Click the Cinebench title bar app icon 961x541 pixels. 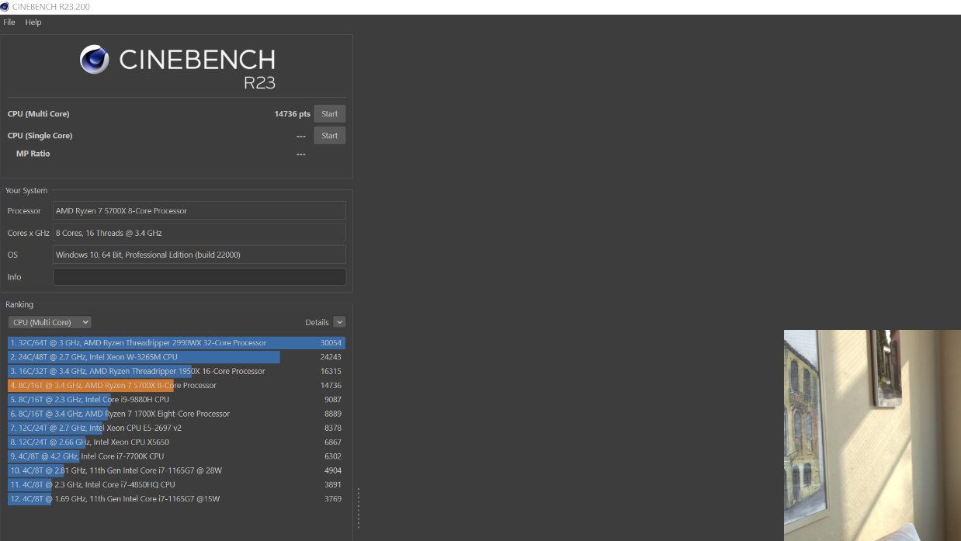coord(5,7)
